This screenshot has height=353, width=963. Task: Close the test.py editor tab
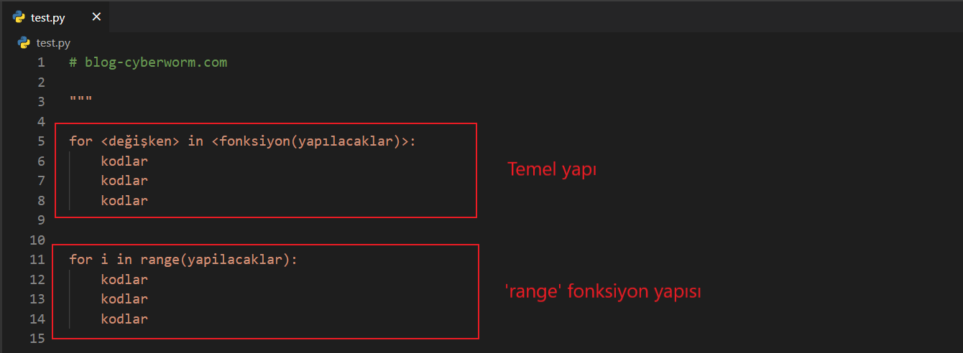tap(96, 17)
